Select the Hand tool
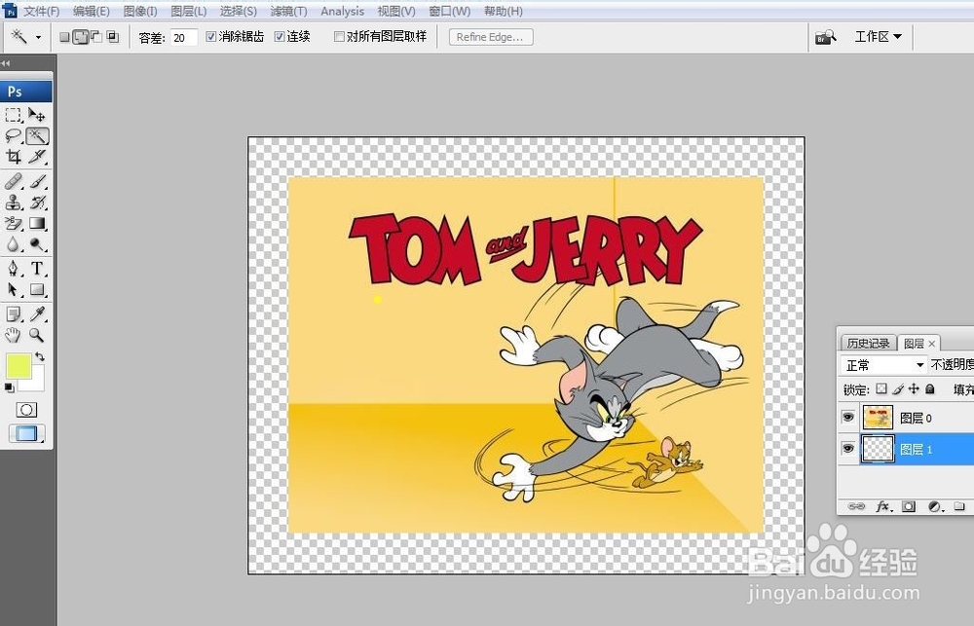 [13, 335]
